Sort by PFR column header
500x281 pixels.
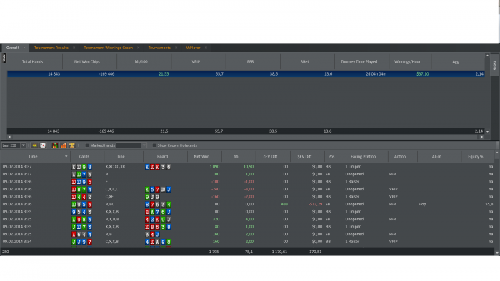pyautogui.click(x=250, y=62)
